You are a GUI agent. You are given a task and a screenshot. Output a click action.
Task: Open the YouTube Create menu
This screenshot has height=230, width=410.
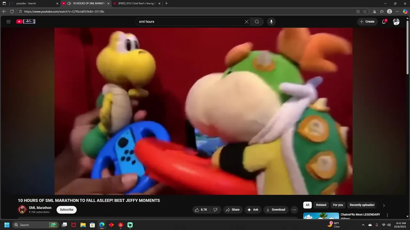pos(367,22)
